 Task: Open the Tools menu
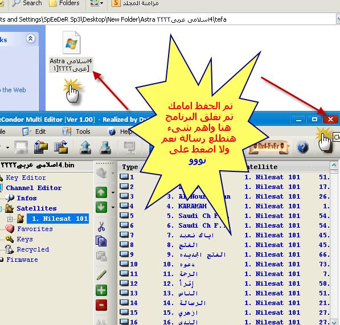76,131
